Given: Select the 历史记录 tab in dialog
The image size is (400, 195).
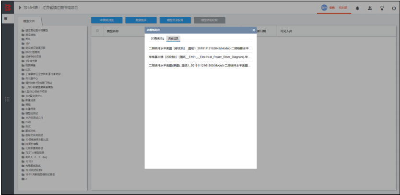Looking at the screenshot, I should [173, 39].
